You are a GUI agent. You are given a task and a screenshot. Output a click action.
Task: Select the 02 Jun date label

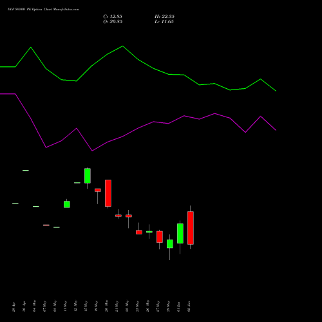pyautogui.click(x=189, y=307)
